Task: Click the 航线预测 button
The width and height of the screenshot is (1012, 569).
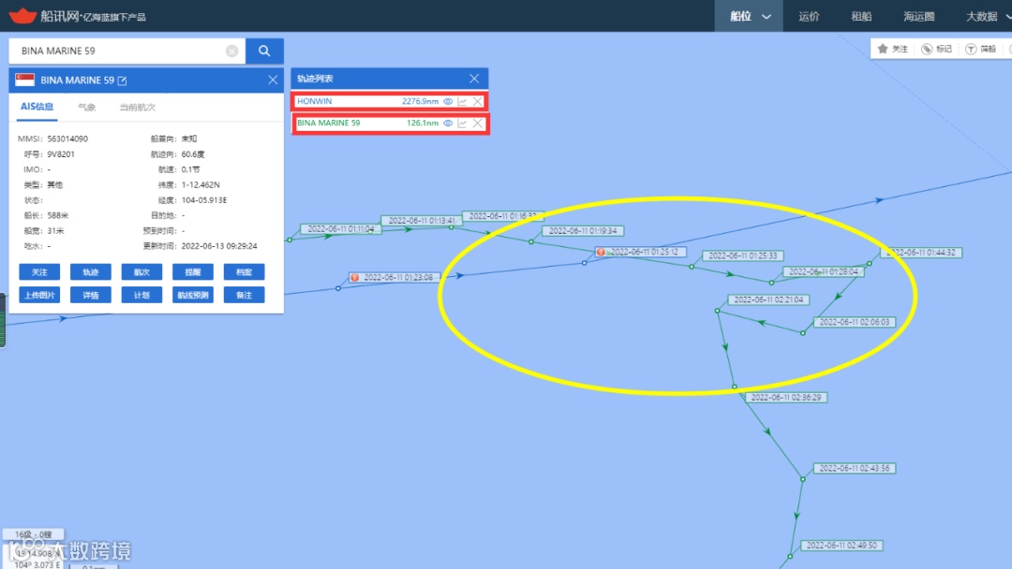Action: coord(193,295)
